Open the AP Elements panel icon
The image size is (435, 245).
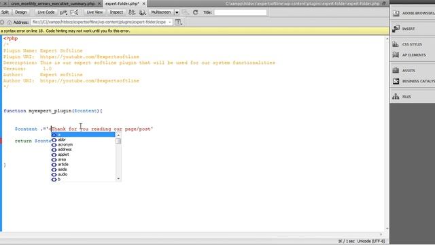coord(396,54)
